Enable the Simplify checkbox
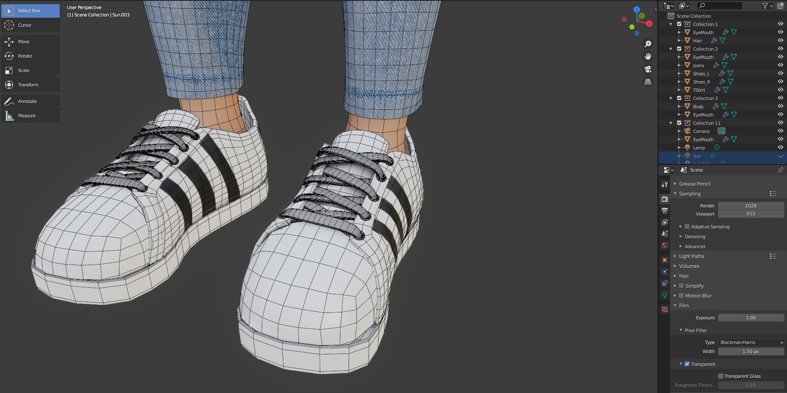787x393 pixels. [x=681, y=286]
